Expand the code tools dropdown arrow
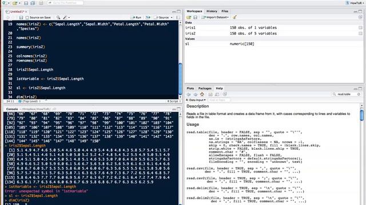Viewport: 366px width, 205px height. [69, 18]
